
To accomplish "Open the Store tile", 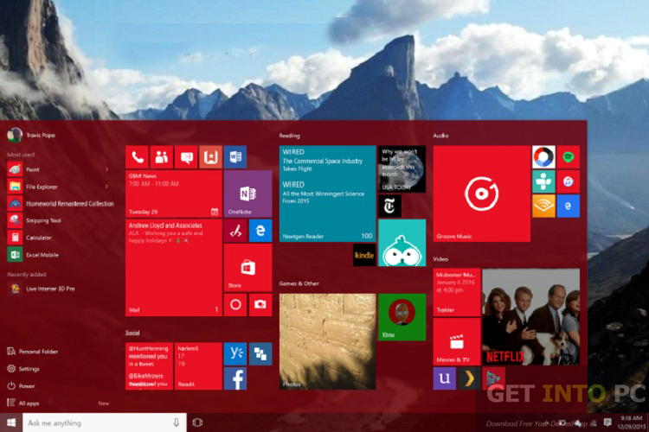I will (247, 268).
